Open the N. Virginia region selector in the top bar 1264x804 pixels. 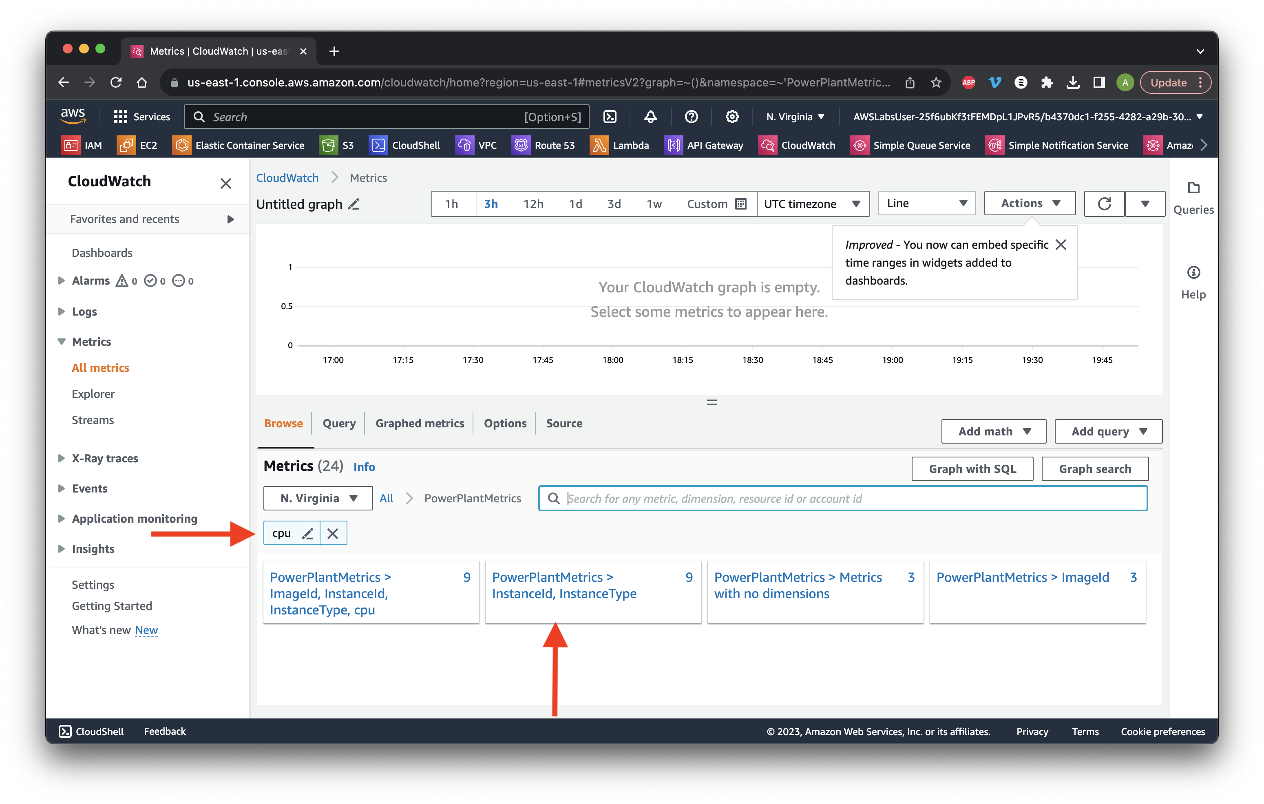795,117
